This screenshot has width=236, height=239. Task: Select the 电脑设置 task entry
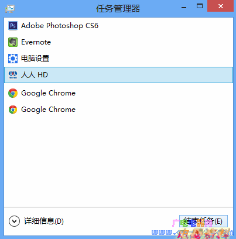pos(35,59)
